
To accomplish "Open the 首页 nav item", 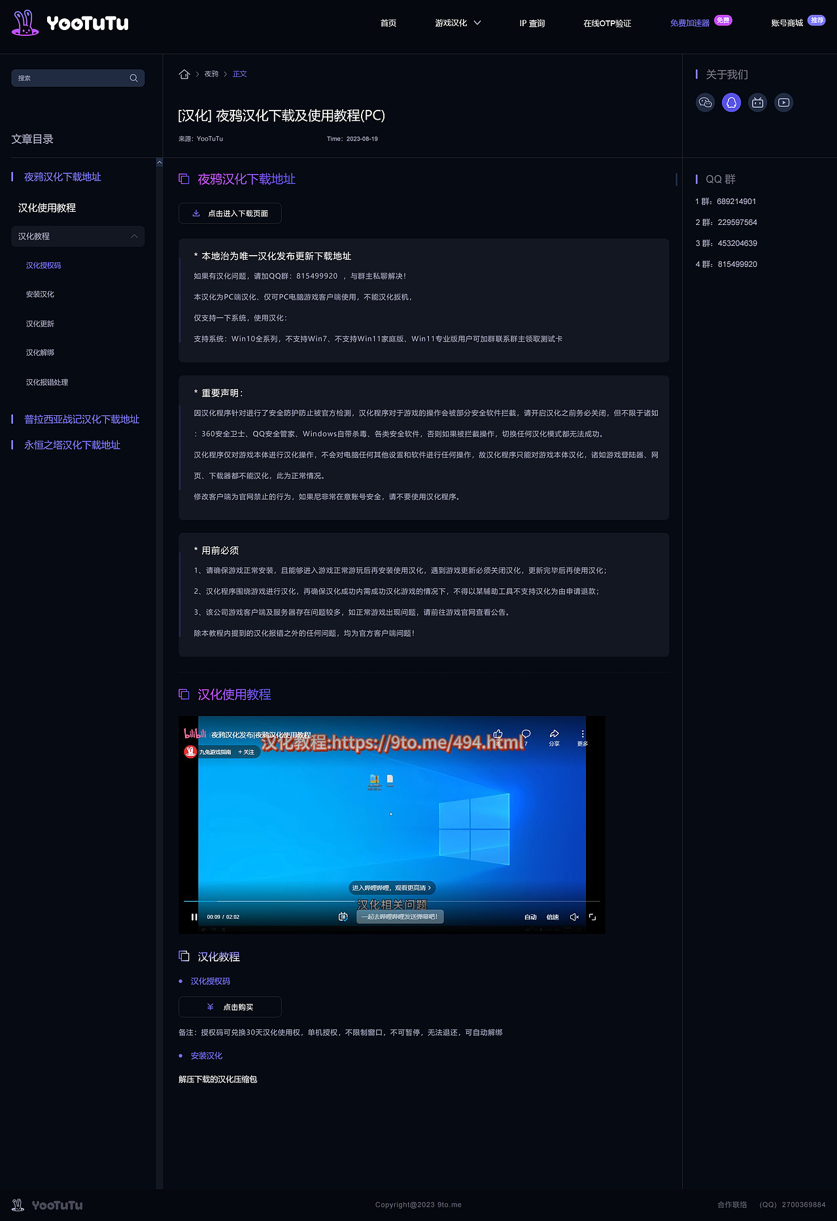I will pos(388,23).
